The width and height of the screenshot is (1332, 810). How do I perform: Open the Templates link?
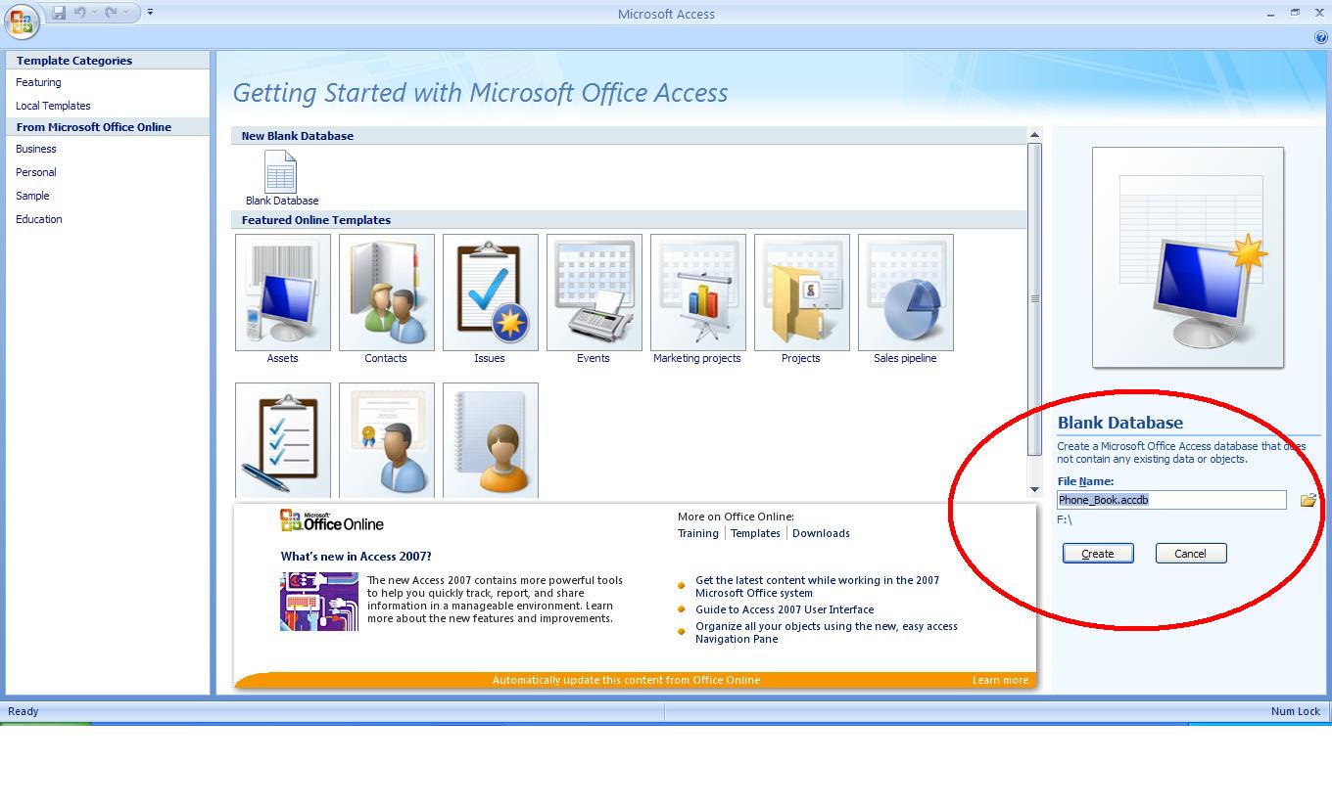755,533
